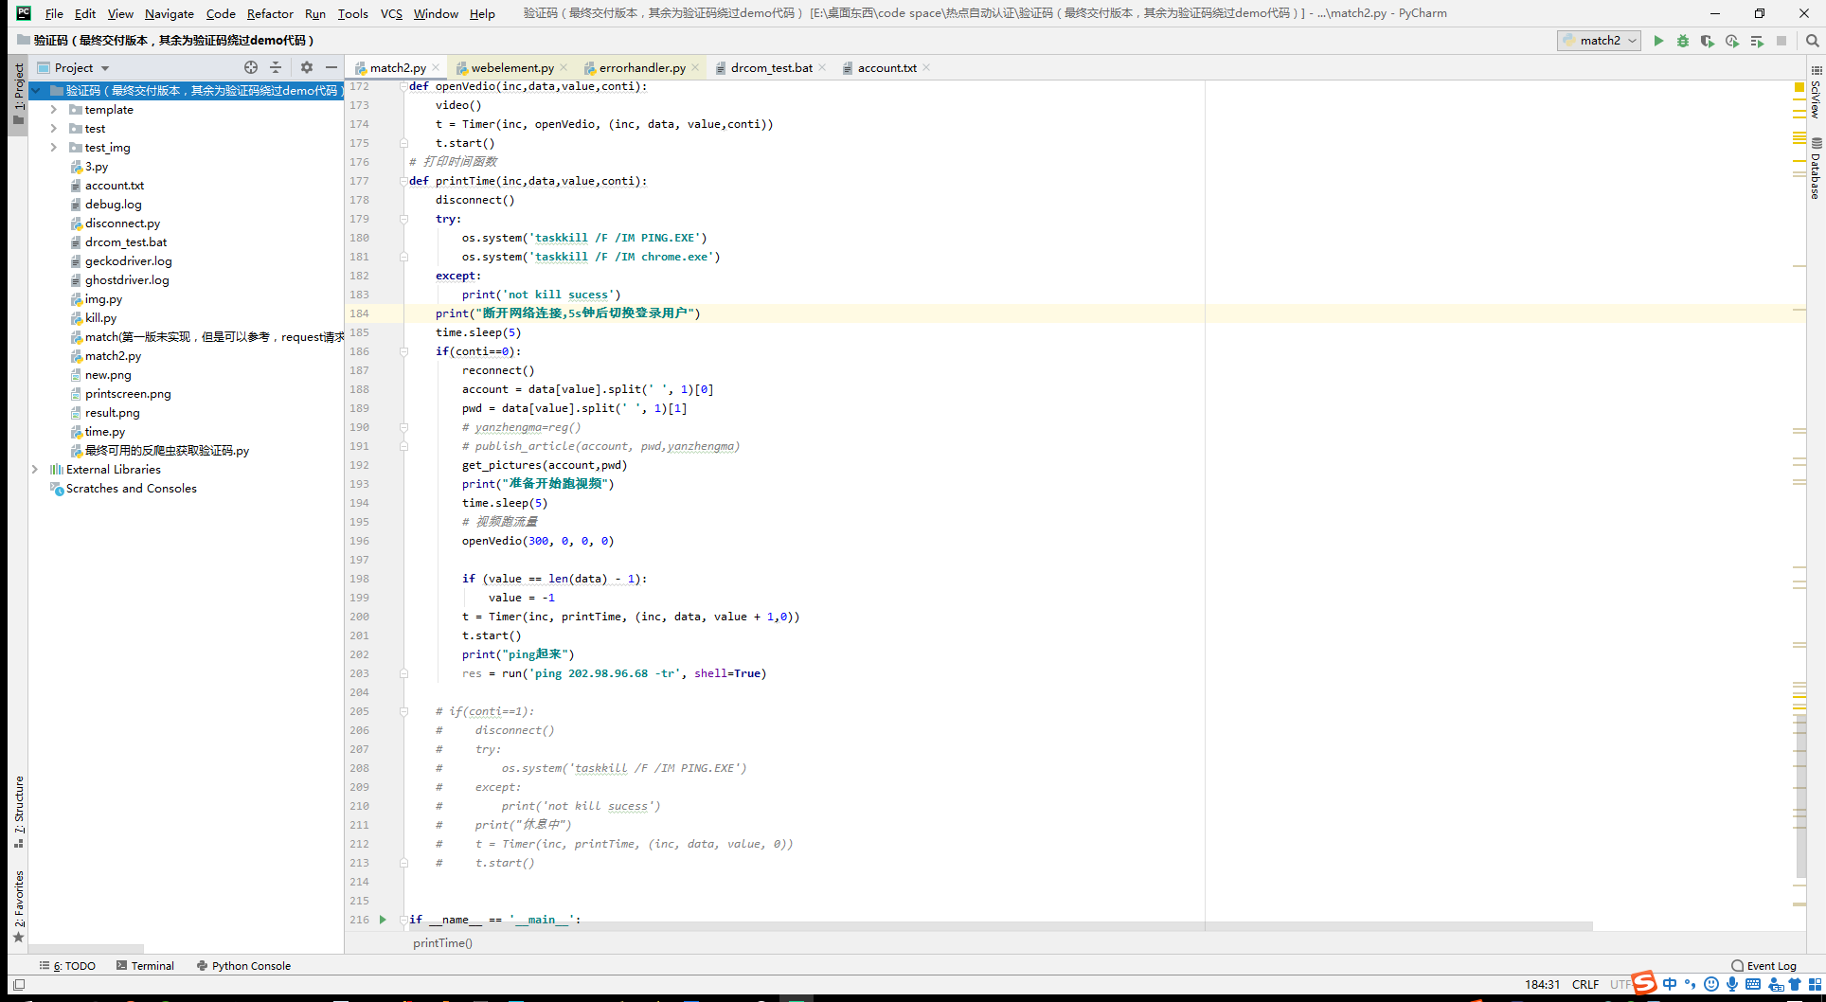The width and height of the screenshot is (1826, 1002).
Task: Open the Project view type dropdown
Action: (105, 68)
